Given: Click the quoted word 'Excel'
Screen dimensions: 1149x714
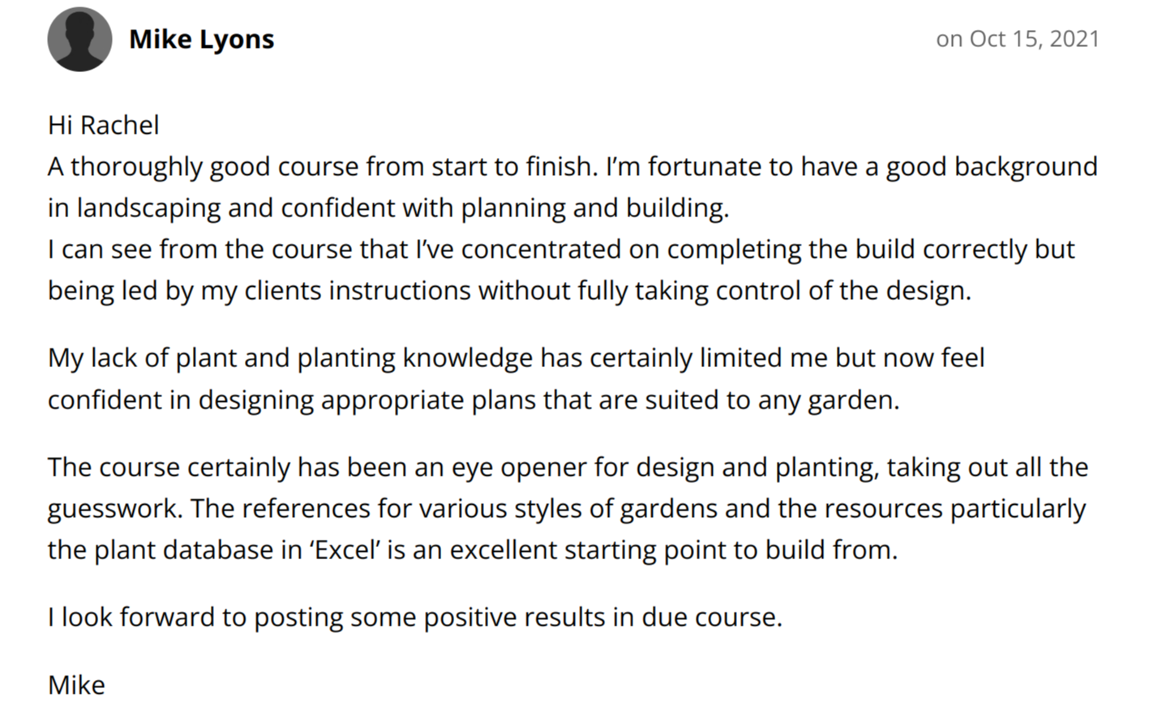Looking at the screenshot, I should click(346, 549).
